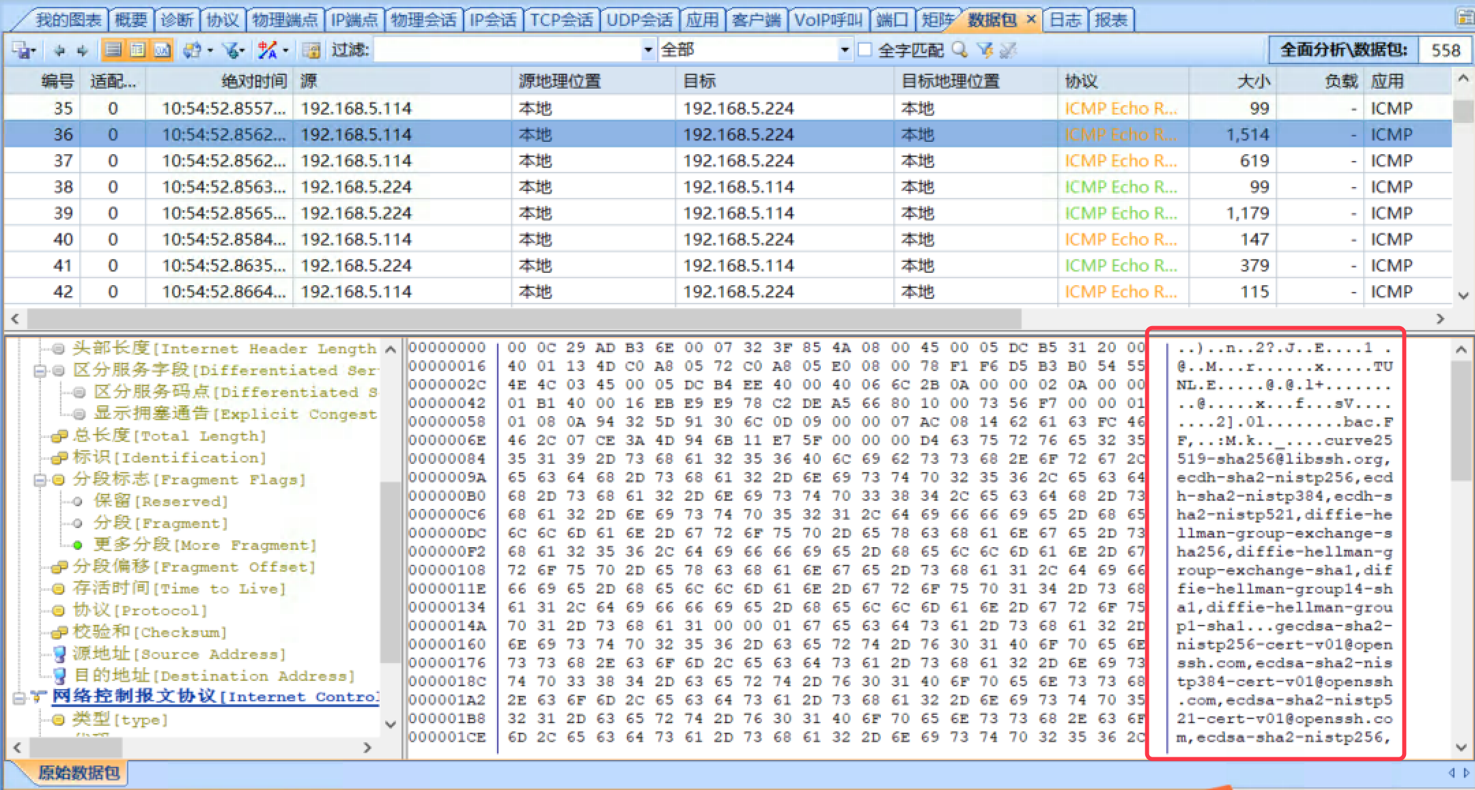Select packet row number 39
The width and height of the screenshot is (1475, 790).
click(63, 213)
